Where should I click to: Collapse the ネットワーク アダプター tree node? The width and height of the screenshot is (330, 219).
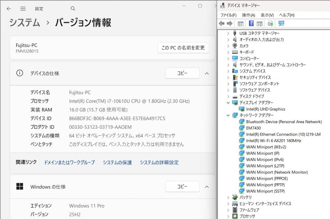pyautogui.click(x=228, y=115)
